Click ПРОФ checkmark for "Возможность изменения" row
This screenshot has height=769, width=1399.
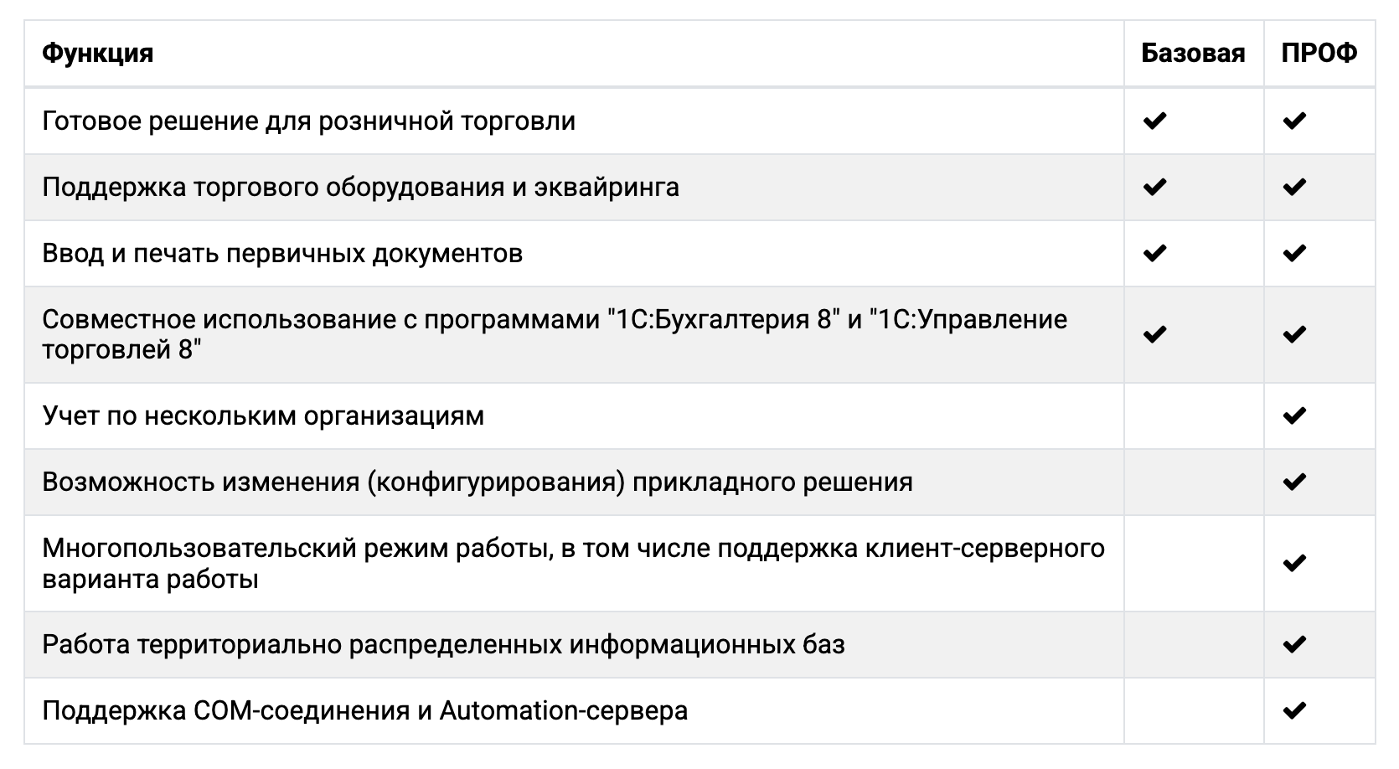[1294, 482]
